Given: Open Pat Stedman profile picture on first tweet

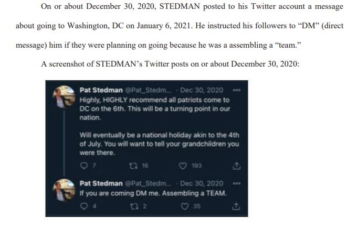Looking at the screenshot, I should [x=64, y=96].
